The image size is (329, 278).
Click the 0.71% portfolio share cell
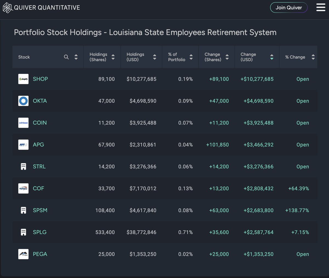[x=186, y=232]
